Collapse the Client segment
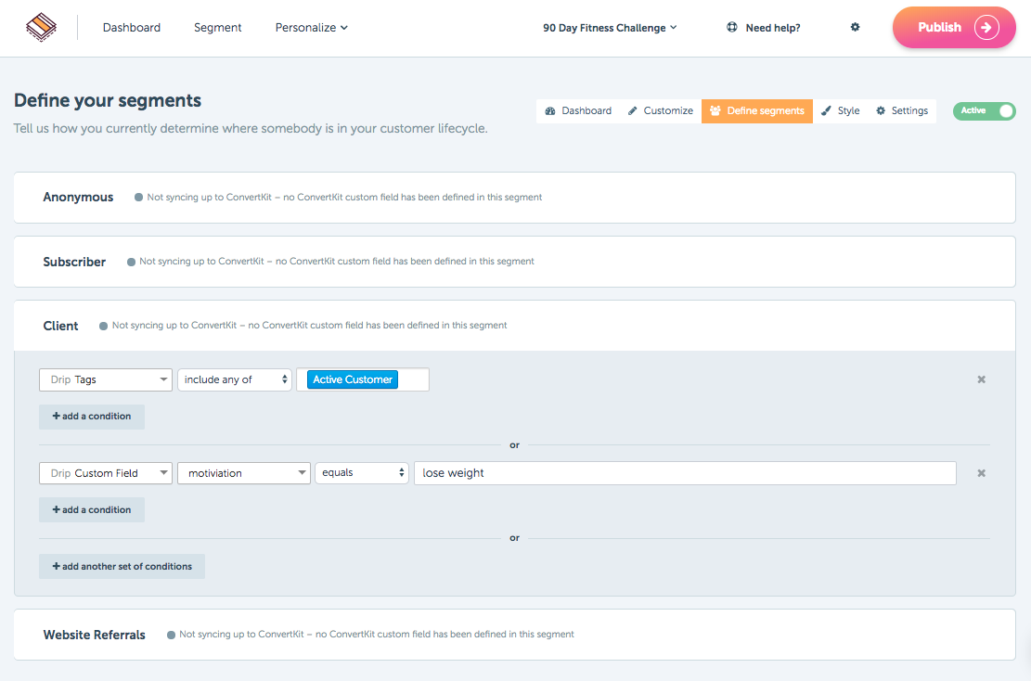 [515, 326]
